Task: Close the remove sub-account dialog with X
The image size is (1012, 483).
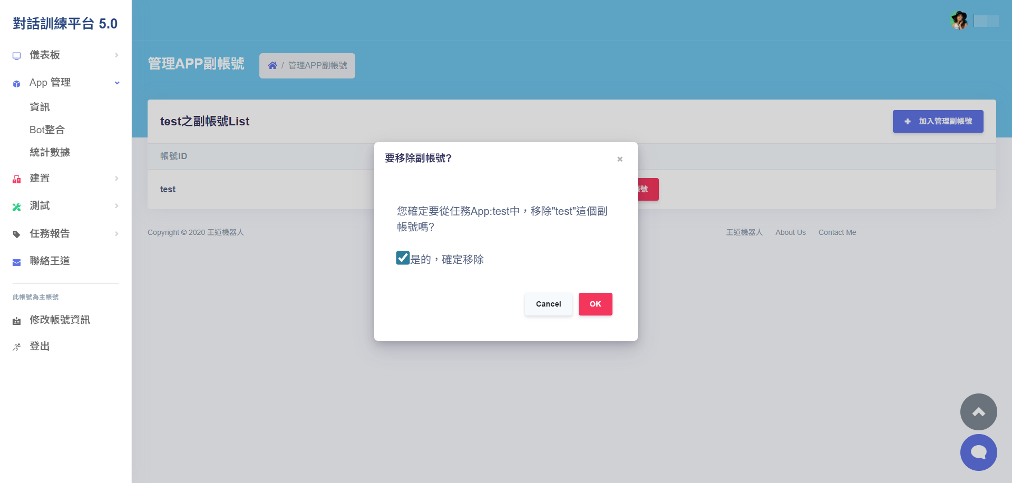Action: coord(620,159)
